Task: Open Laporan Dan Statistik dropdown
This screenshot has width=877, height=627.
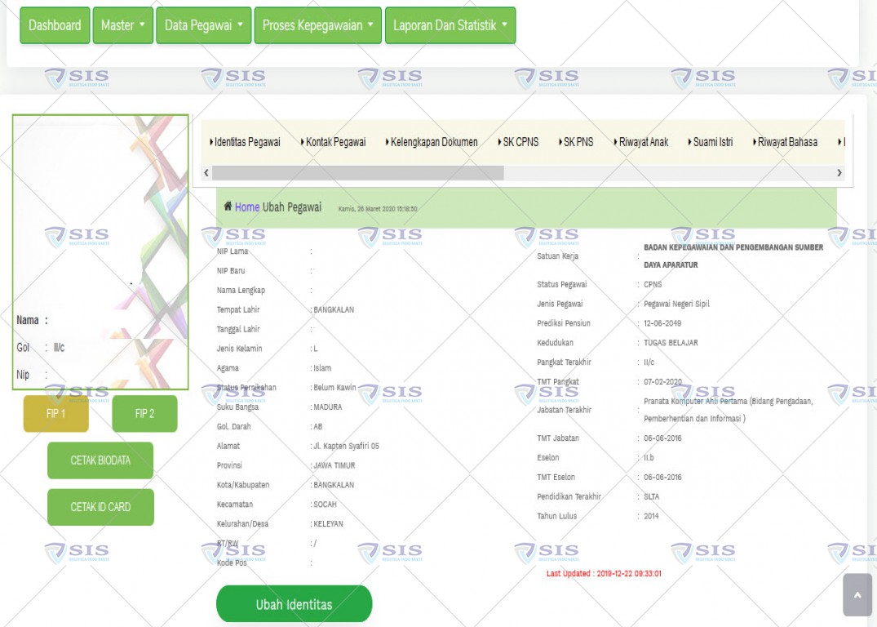Action: click(450, 25)
